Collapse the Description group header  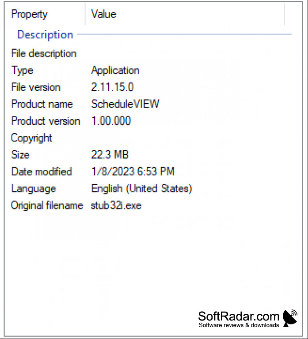pyautogui.click(x=45, y=35)
